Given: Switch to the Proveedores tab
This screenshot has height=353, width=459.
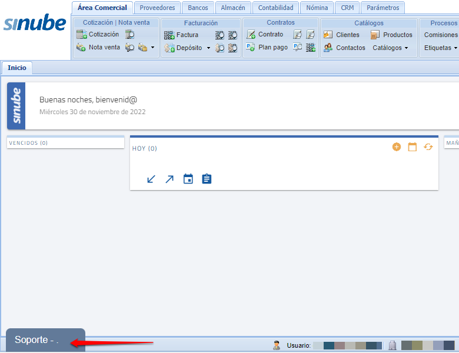Looking at the screenshot, I should 157,8.
